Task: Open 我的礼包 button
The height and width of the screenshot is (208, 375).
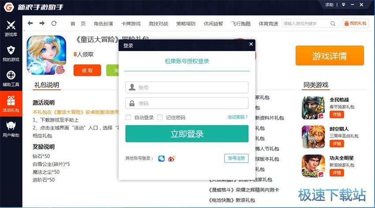Action: pyautogui.click(x=356, y=23)
